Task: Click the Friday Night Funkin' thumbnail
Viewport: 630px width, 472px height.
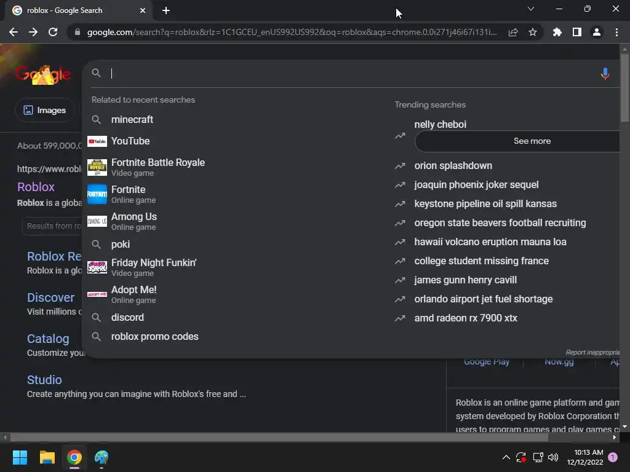Action: pyautogui.click(x=97, y=267)
